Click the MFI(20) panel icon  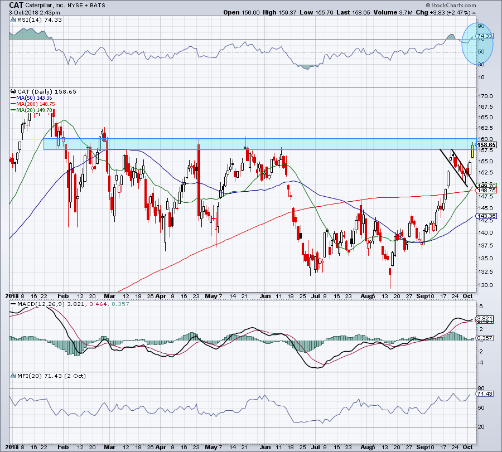pos(13,376)
